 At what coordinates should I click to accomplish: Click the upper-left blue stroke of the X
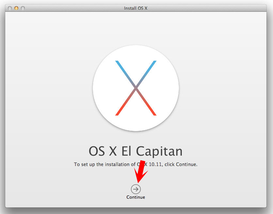point(124,72)
